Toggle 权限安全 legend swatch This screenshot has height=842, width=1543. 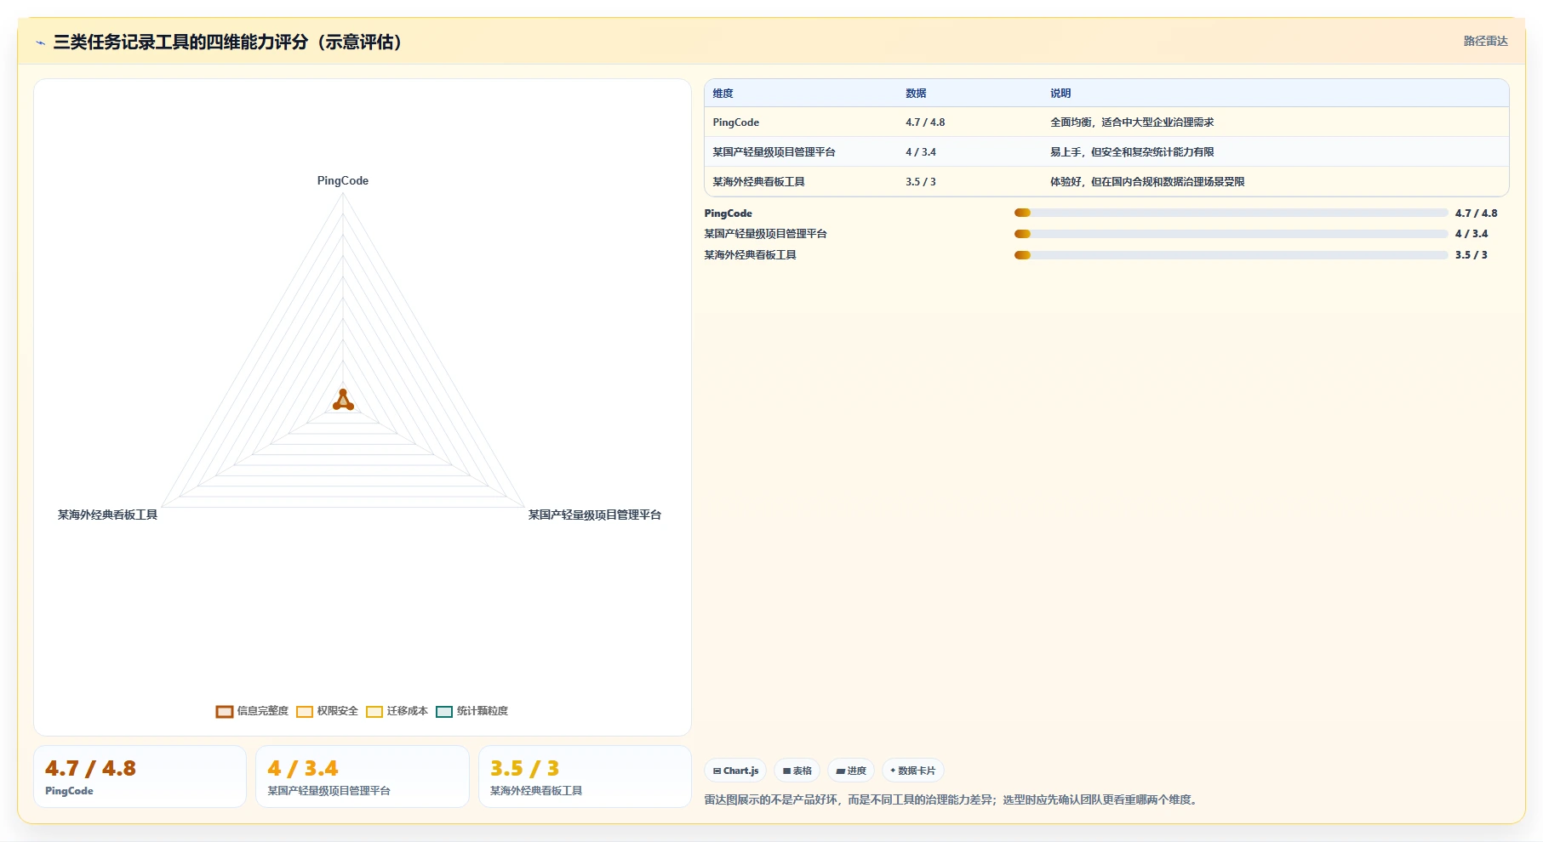[305, 712]
